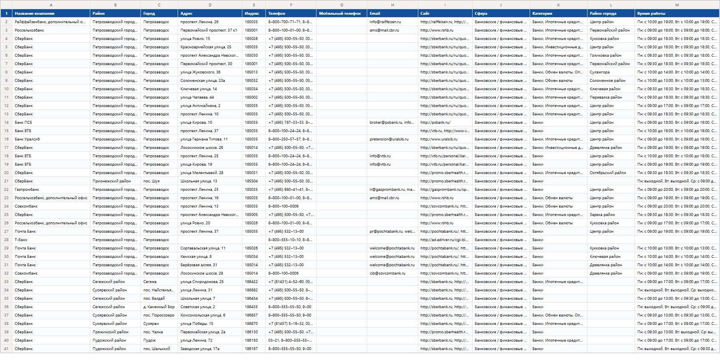Viewport: 720px width, 360px height.
Task: Select the info@raiffeisen.ru email cell
Action: (x=392, y=22)
